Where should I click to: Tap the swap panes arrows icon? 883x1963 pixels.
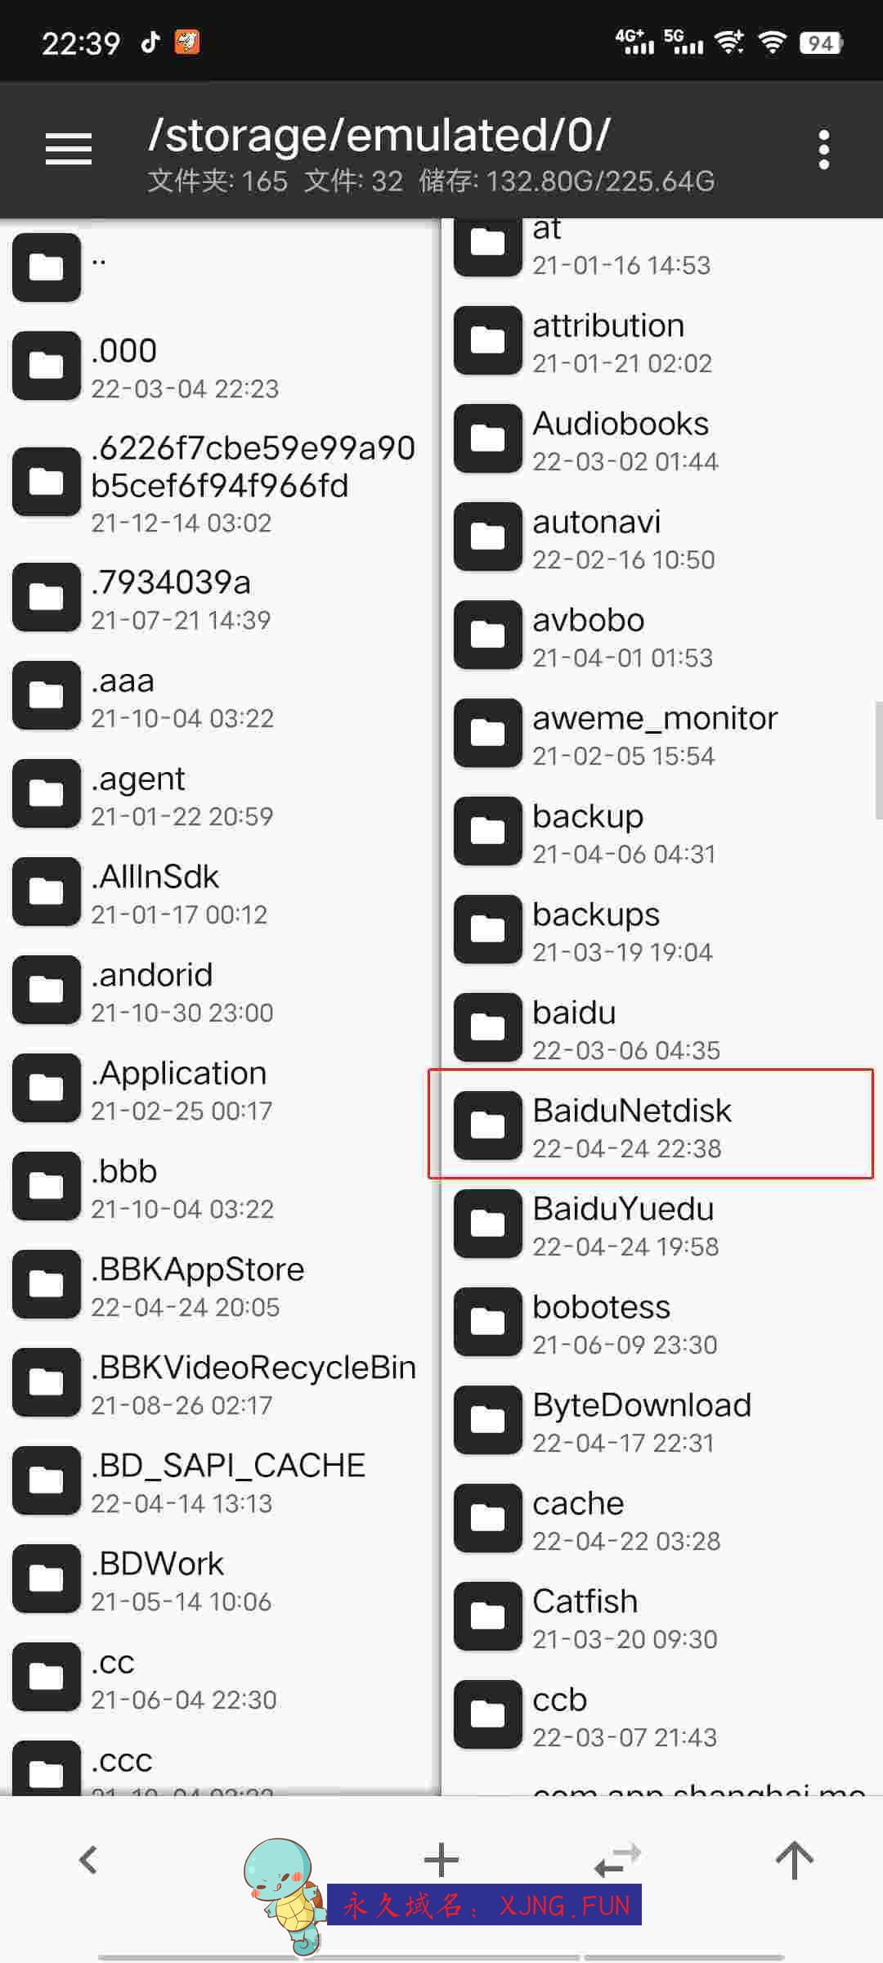[x=617, y=1860]
